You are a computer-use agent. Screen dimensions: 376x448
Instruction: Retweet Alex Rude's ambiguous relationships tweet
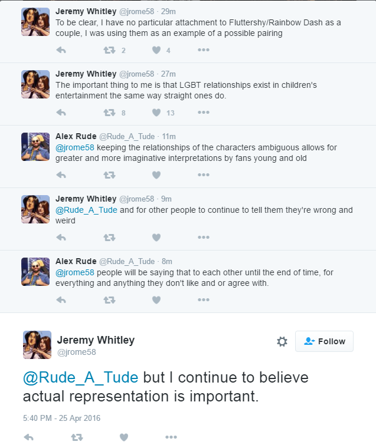tap(109, 175)
